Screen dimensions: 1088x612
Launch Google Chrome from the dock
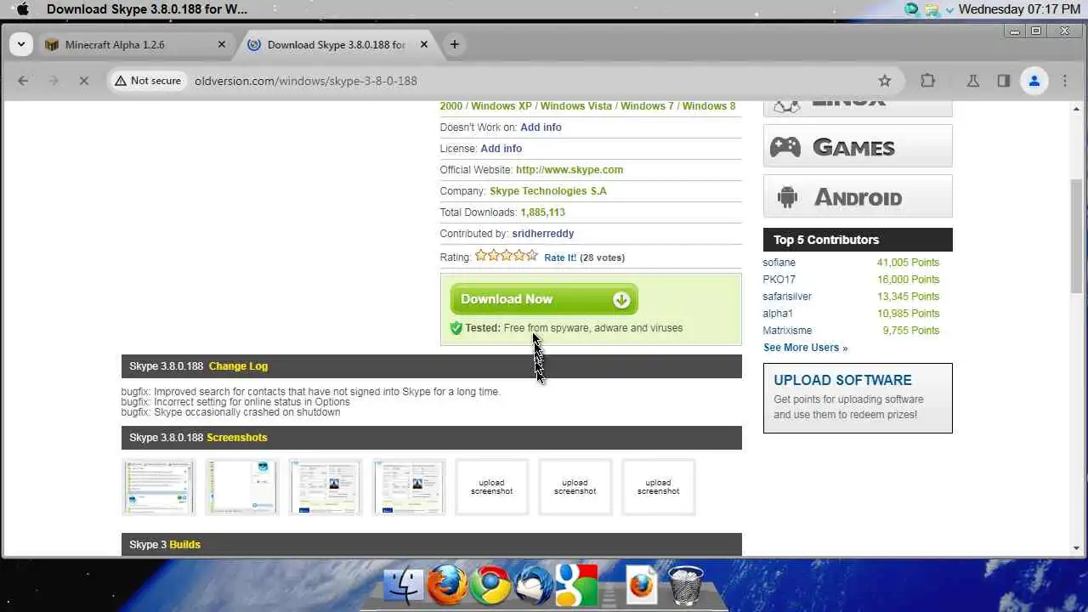point(491,586)
